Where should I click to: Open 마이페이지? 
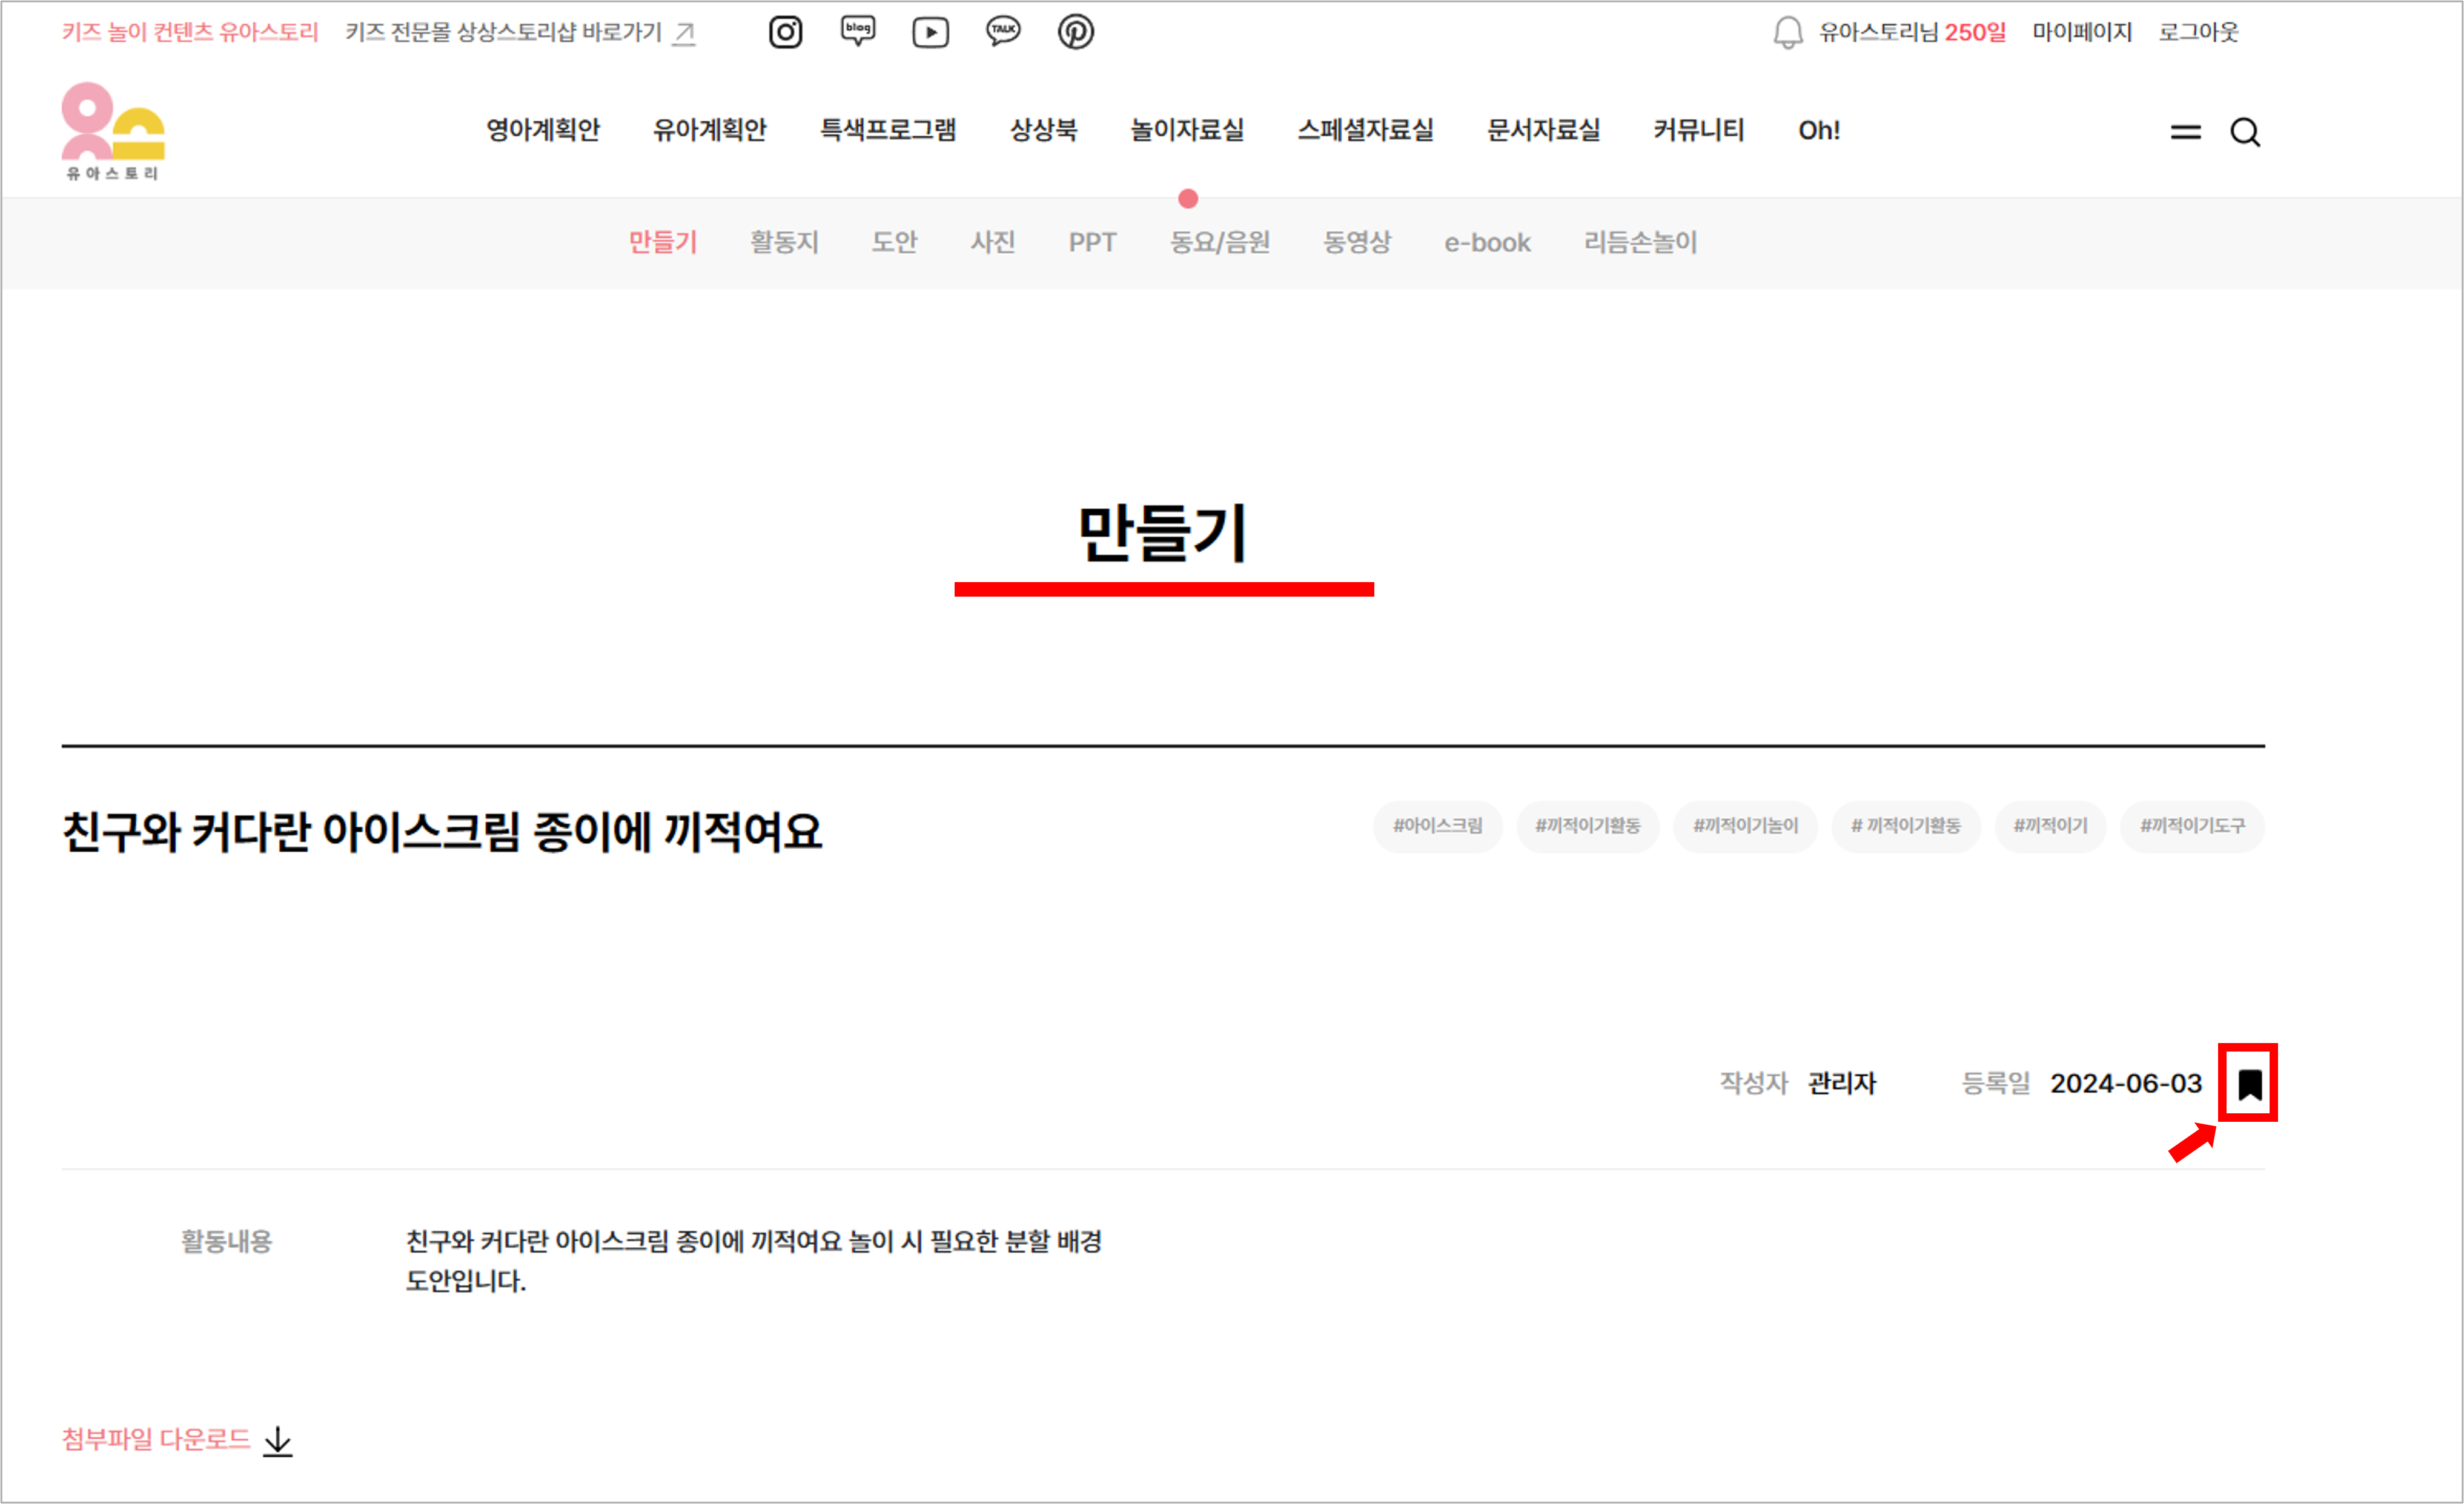tap(2082, 32)
